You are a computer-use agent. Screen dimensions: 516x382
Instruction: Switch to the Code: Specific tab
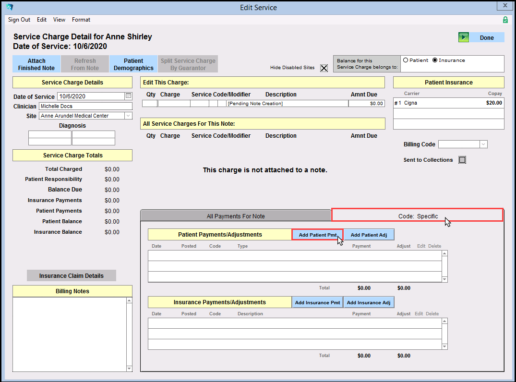pos(418,216)
